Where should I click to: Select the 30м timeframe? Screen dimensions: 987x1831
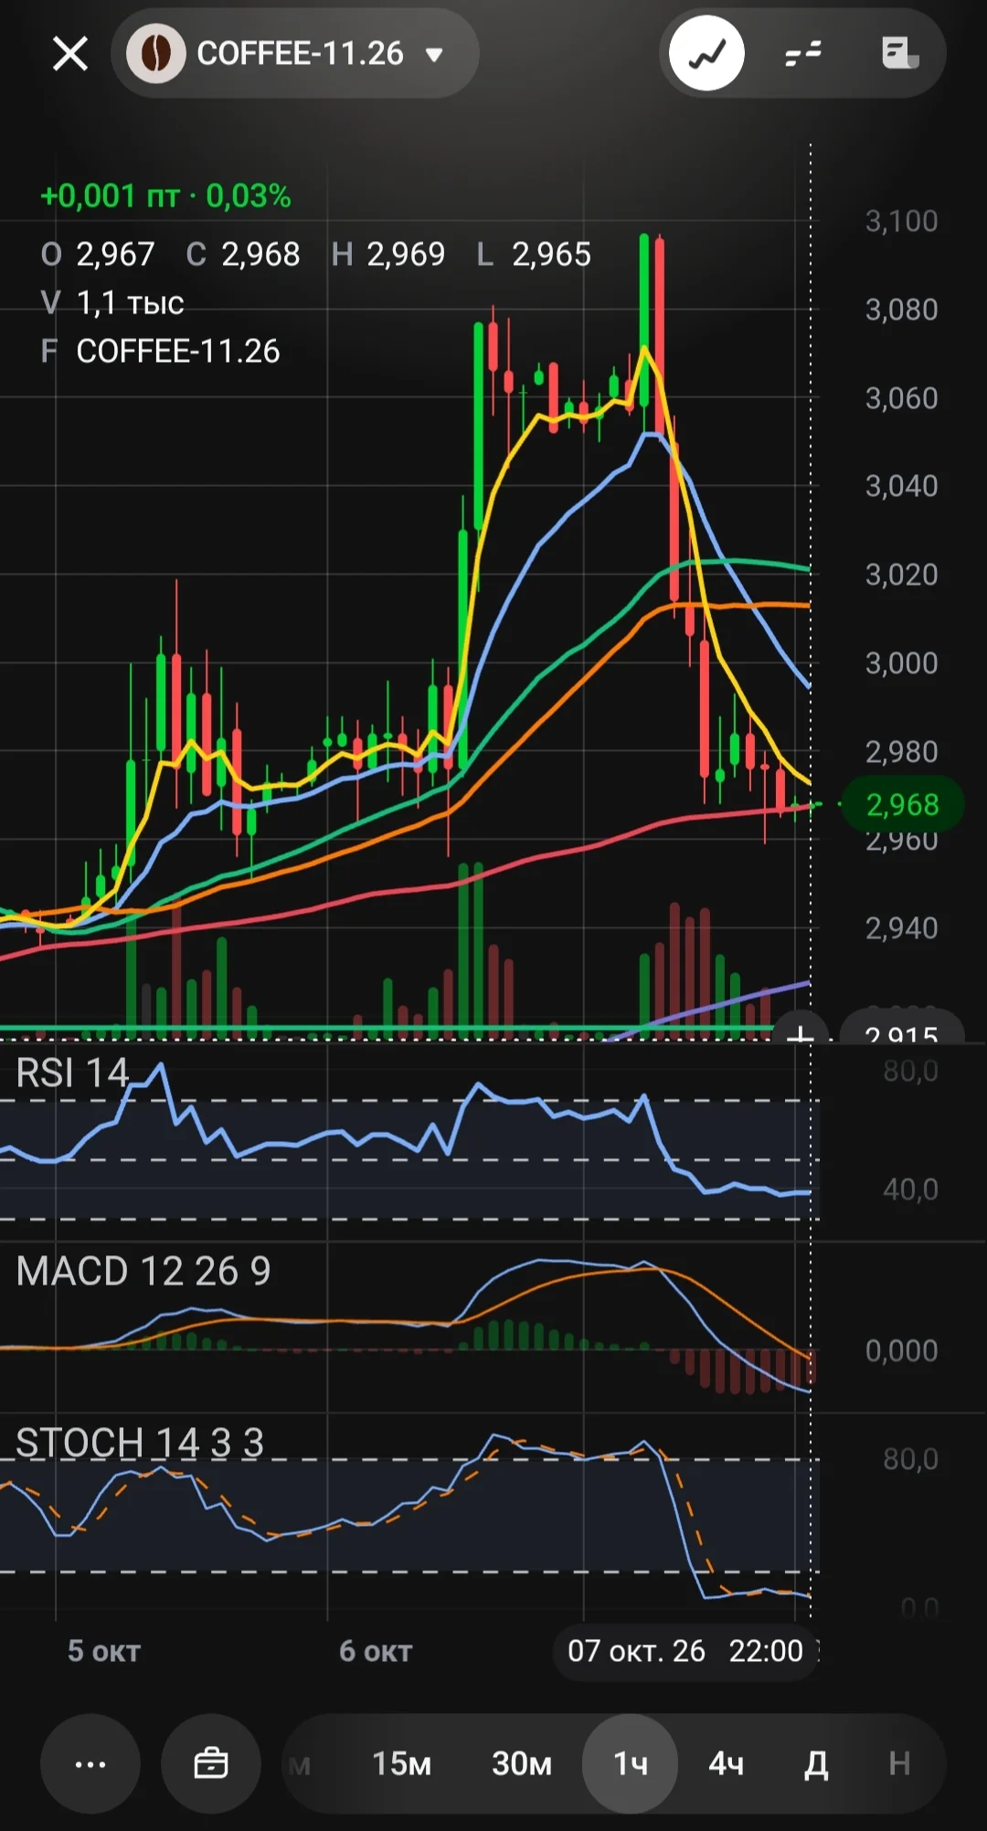[522, 1763]
